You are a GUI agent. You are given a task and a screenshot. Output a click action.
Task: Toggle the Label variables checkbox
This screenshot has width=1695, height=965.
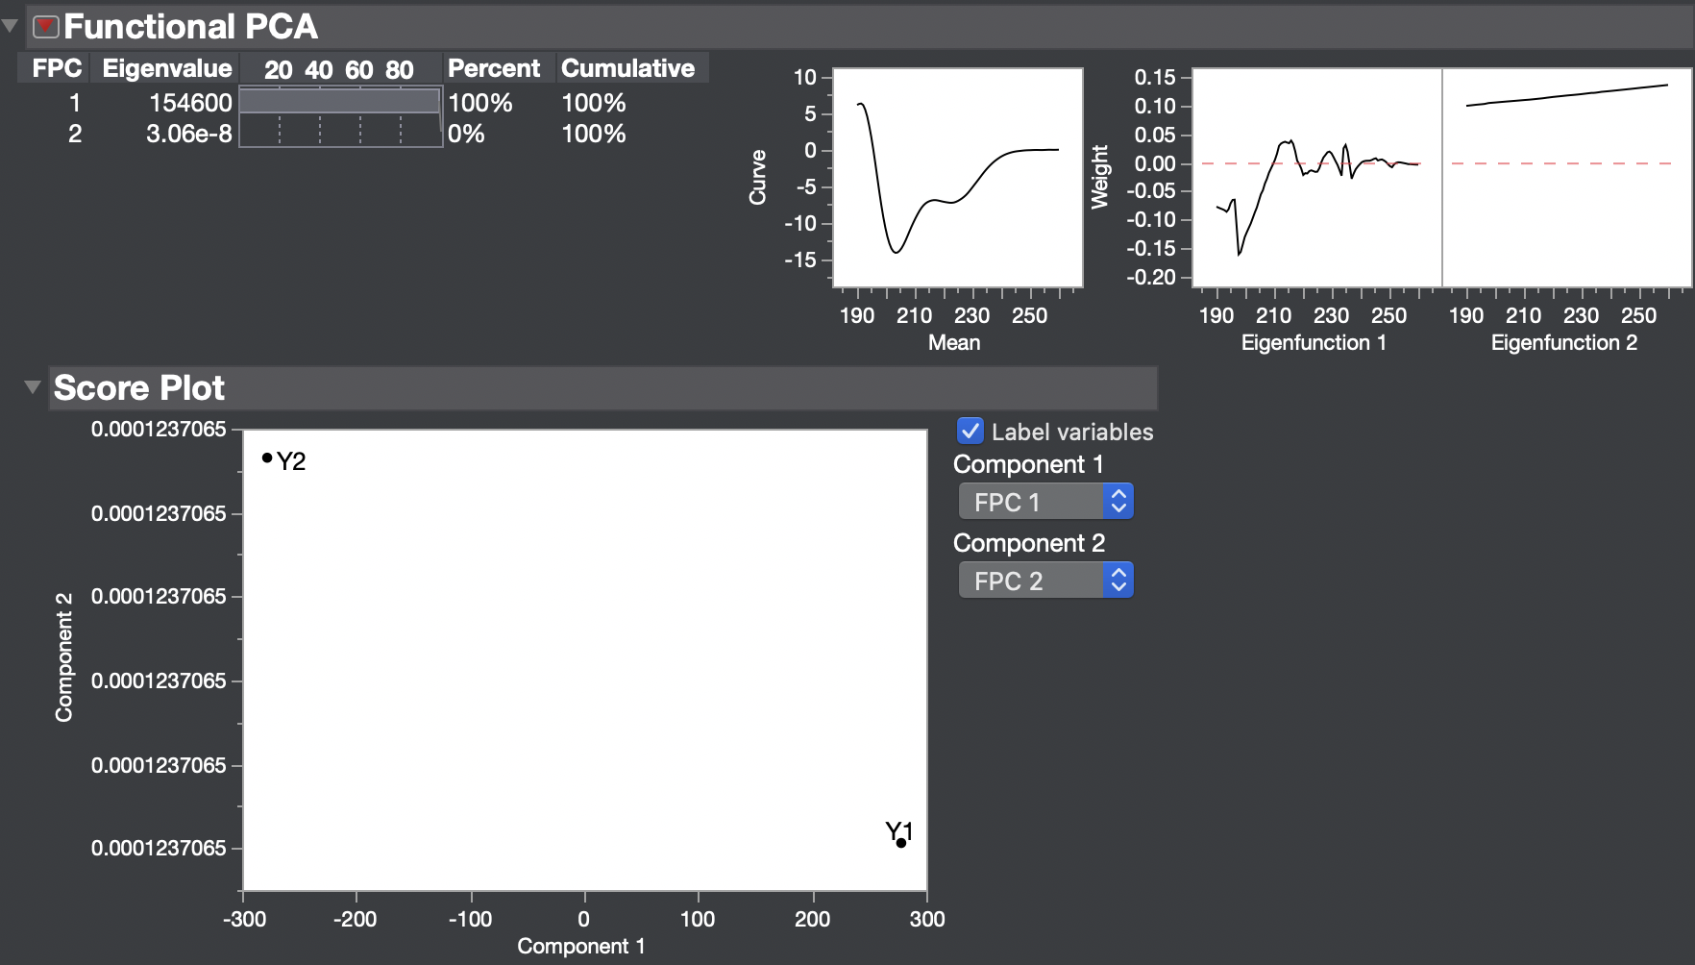(x=970, y=432)
